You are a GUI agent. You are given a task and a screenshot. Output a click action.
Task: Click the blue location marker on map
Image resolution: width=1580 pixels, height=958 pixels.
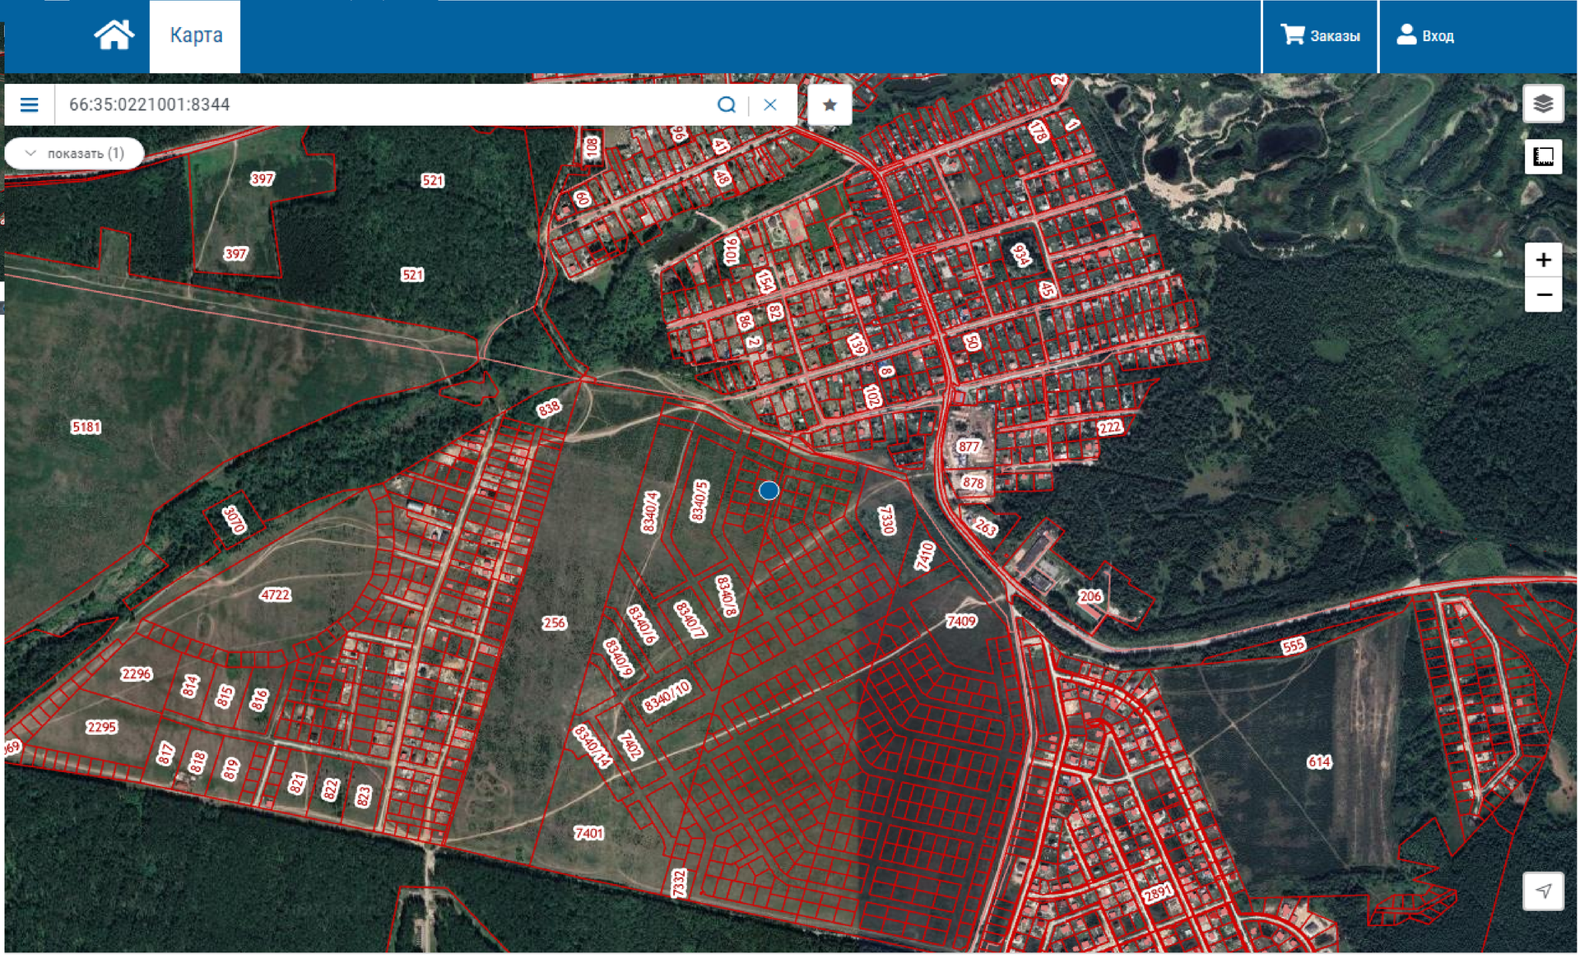769,491
